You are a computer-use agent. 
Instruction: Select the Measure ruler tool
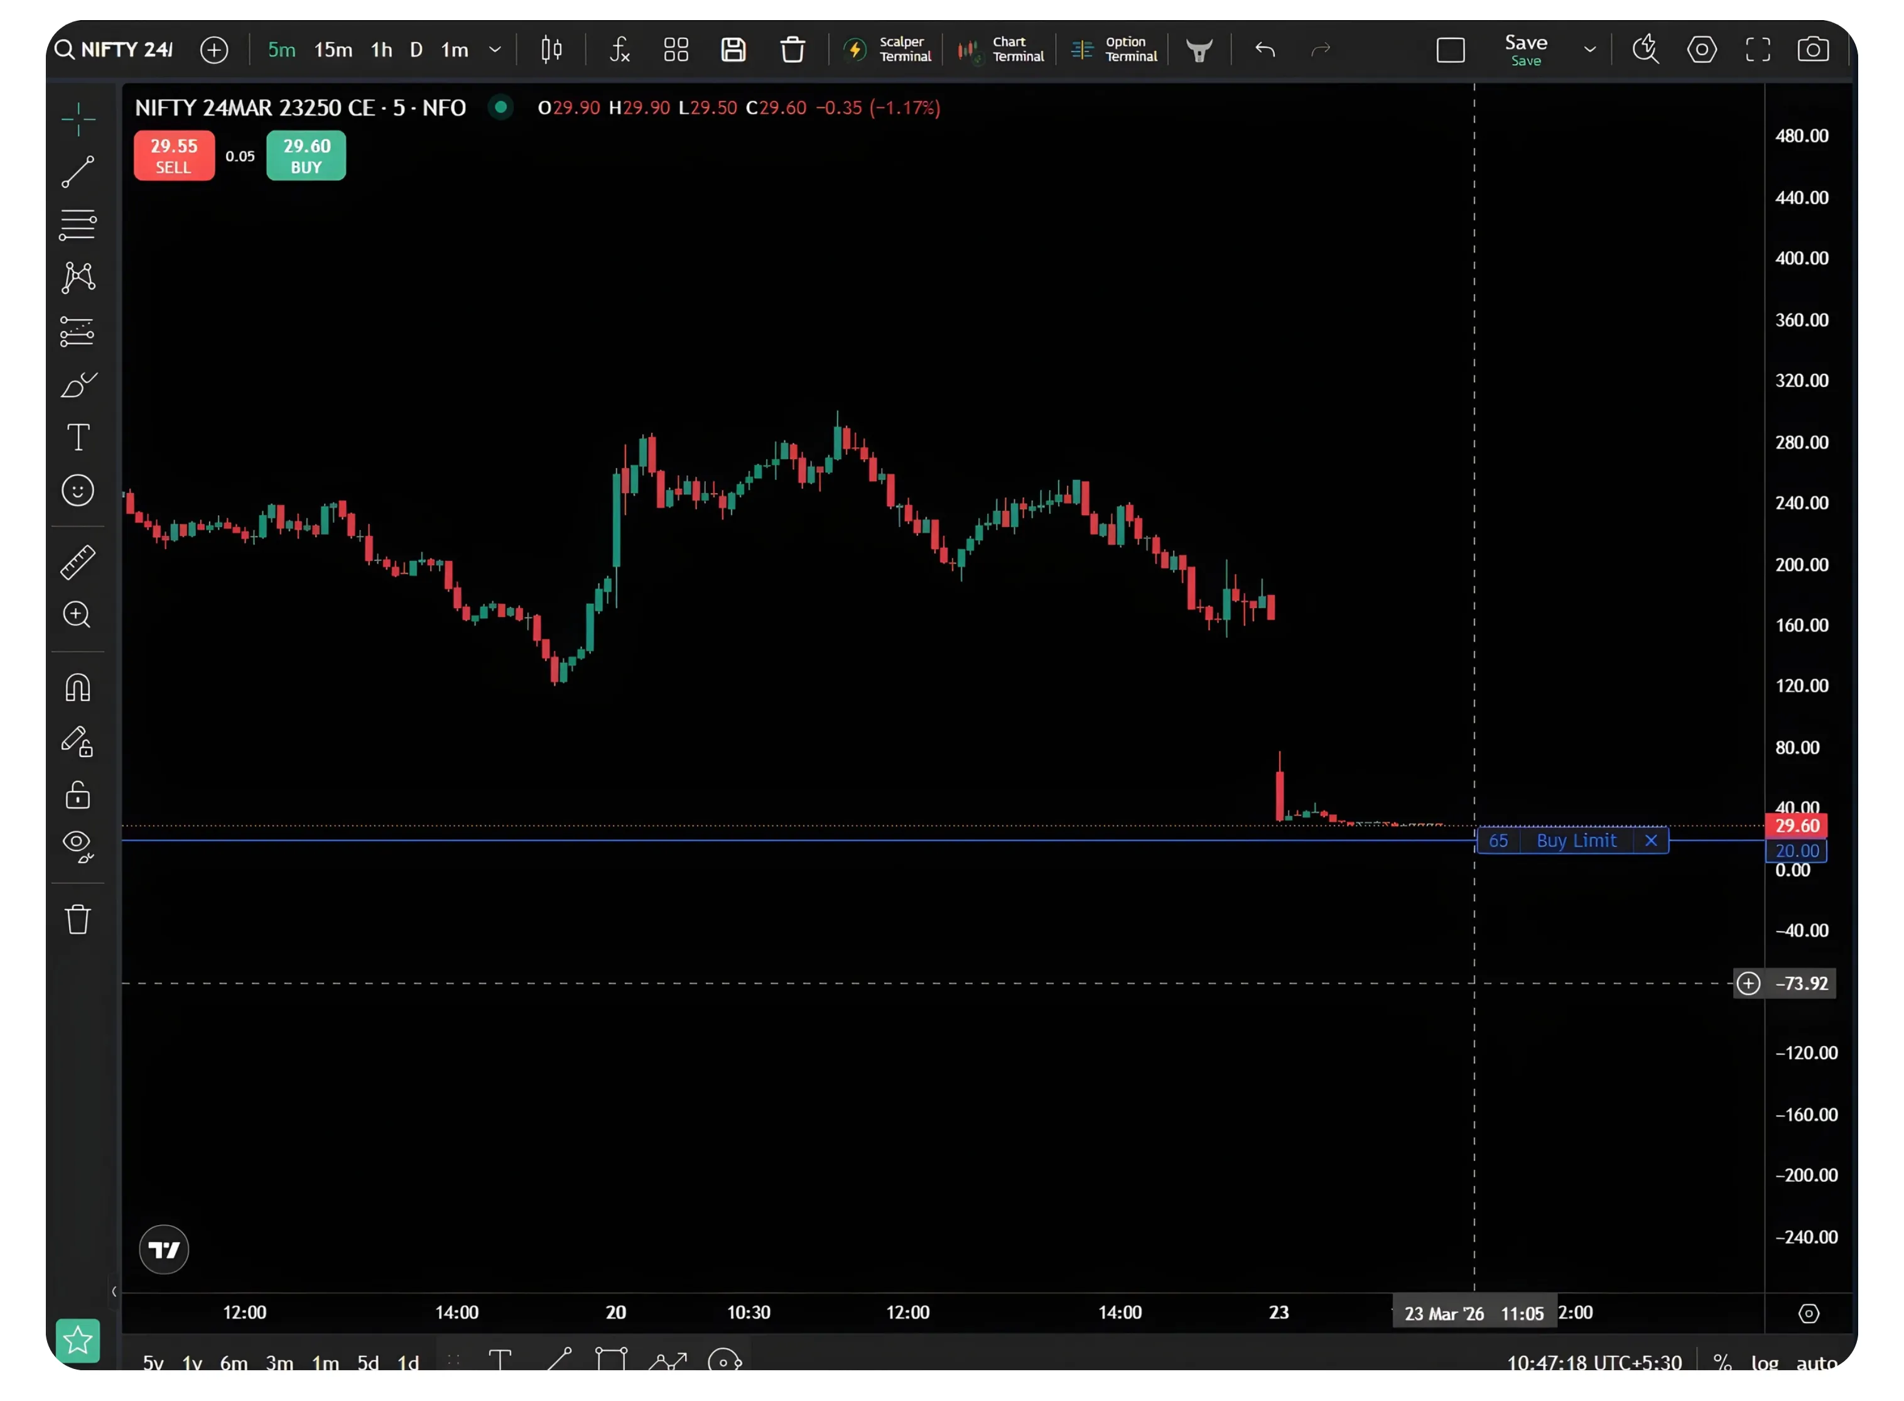(x=77, y=562)
